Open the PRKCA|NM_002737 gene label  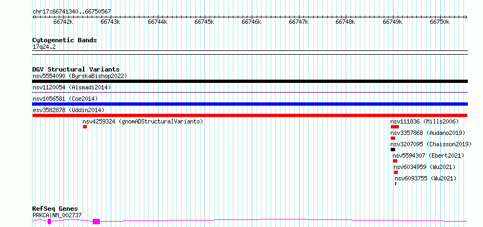(x=58, y=215)
